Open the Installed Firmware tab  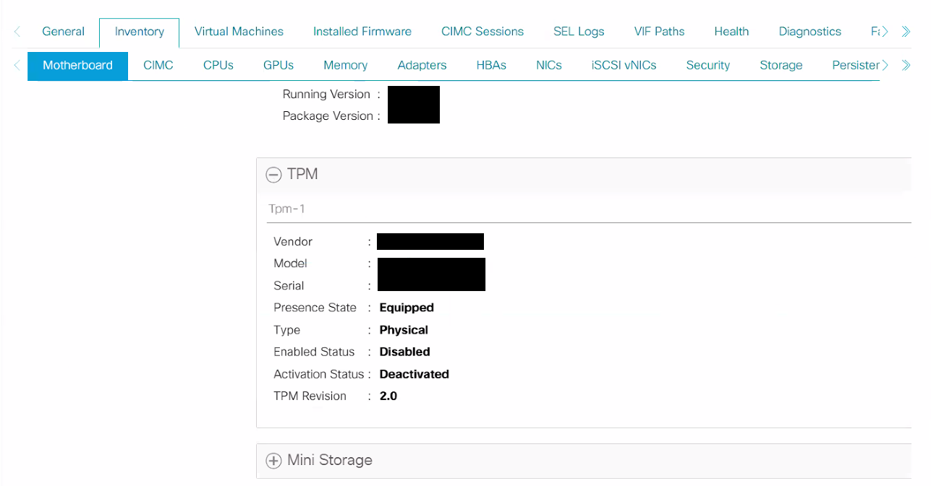362,32
